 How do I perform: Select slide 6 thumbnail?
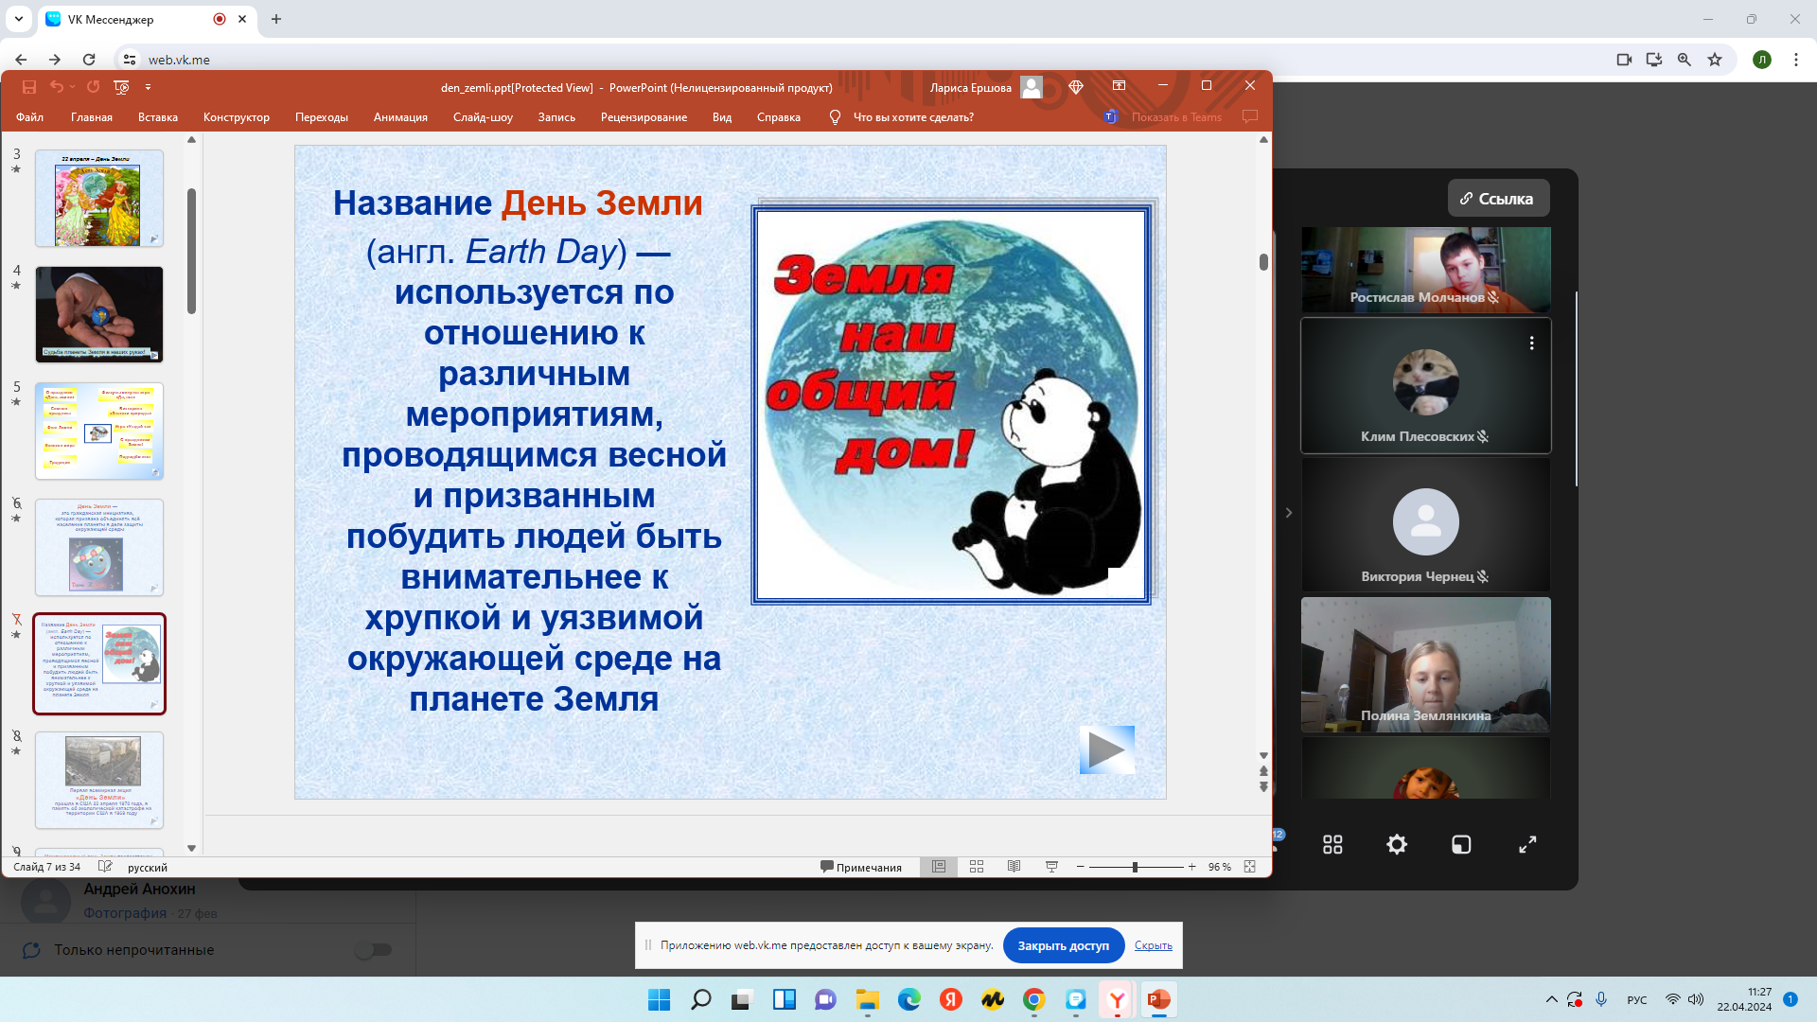(x=99, y=548)
